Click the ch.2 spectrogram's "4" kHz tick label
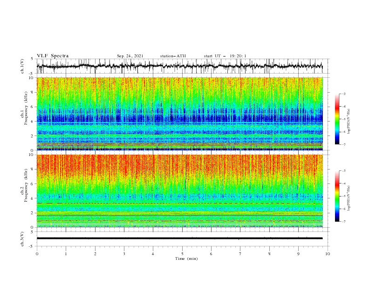This screenshot has width=369, height=285. [x=33, y=198]
